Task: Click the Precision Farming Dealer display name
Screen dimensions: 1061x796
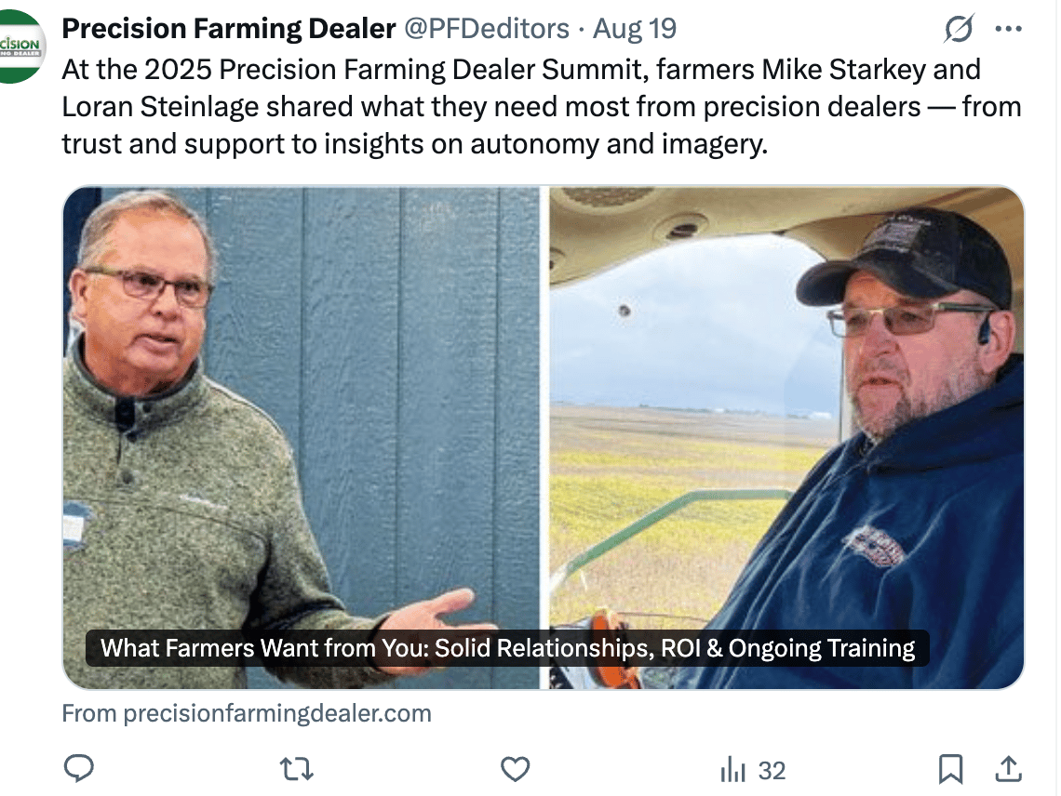Action: pos(229,29)
